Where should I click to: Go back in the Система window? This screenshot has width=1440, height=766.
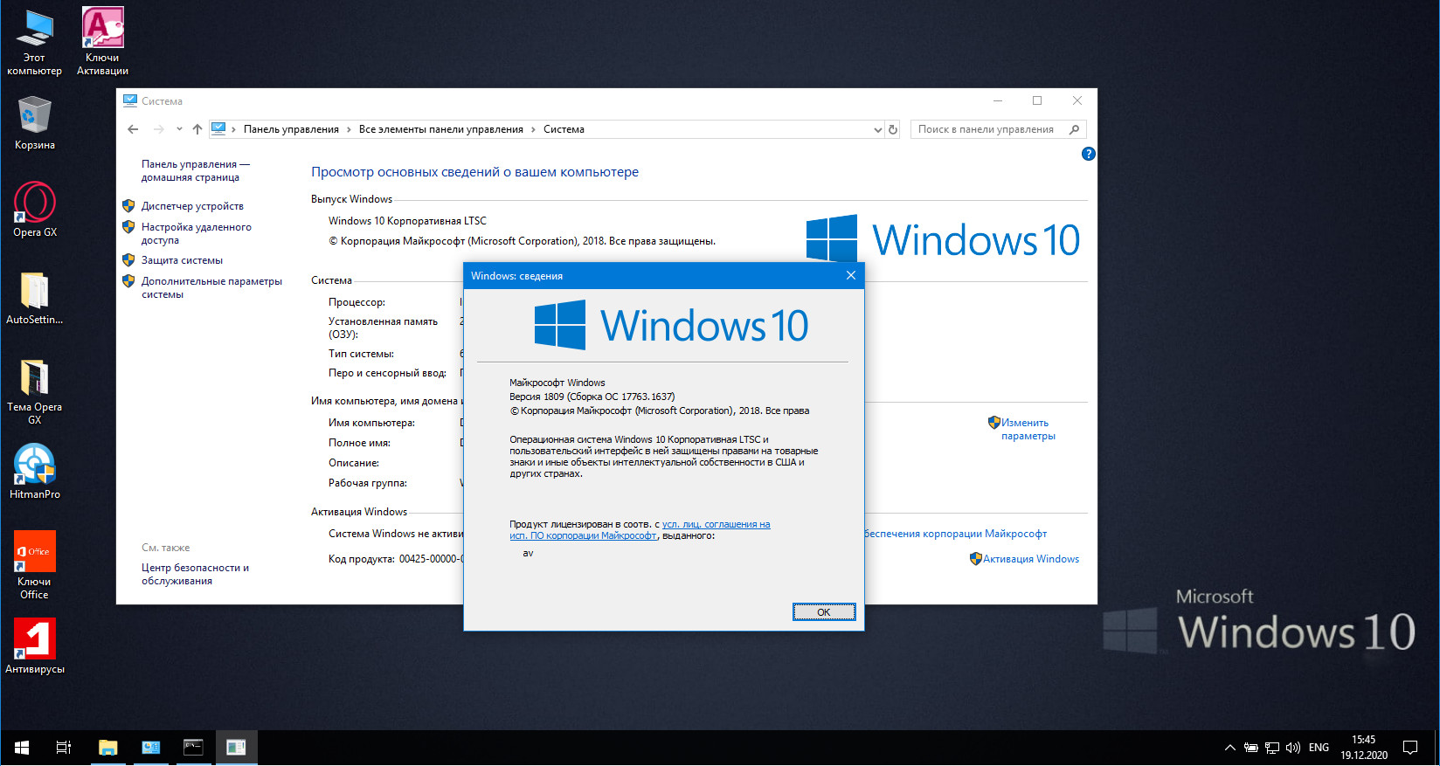[133, 129]
